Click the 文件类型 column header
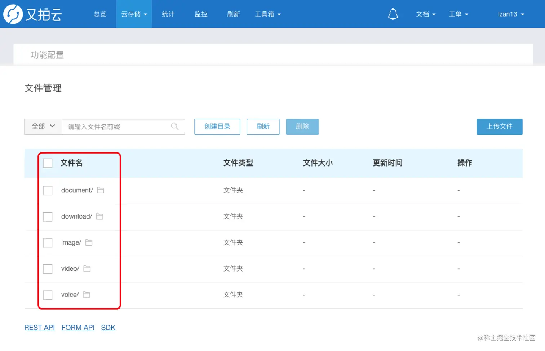 pos(238,163)
